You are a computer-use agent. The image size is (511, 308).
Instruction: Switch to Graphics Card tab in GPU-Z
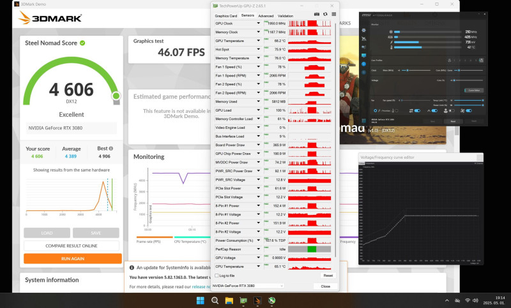pyautogui.click(x=226, y=15)
